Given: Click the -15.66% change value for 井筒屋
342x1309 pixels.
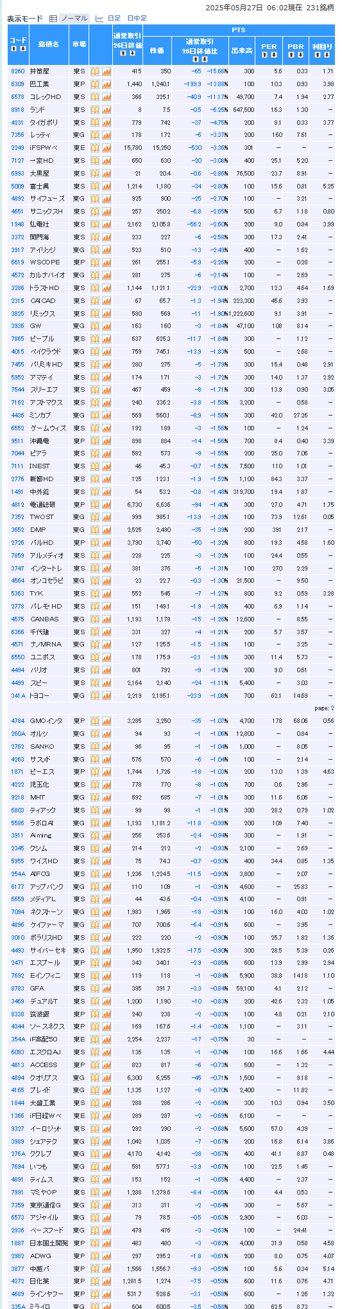Looking at the screenshot, I should point(217,71).
